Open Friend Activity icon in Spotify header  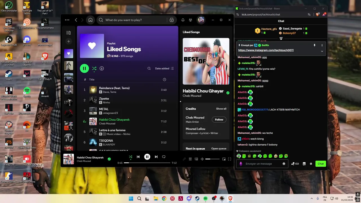point(190,20)
